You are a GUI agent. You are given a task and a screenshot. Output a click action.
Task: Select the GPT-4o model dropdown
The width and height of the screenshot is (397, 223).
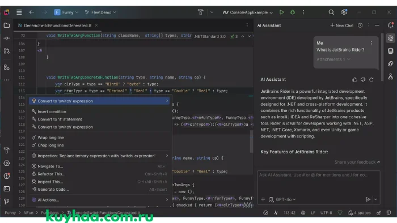(x=286, y=199)
